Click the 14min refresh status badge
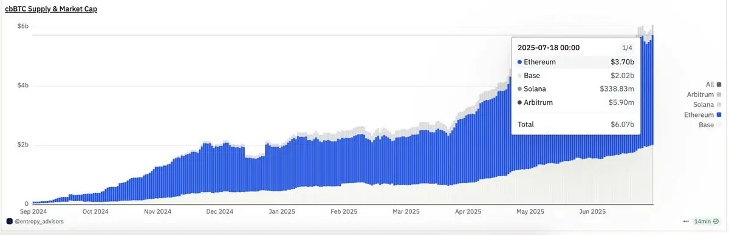The height and width of the screenshot is (235, 729). pyautogui.click(x=707, y=222)
